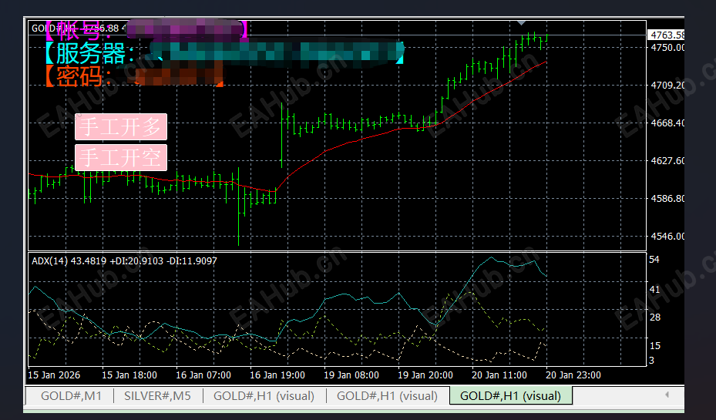Image resolution: width=716 pixels, height=420 pixels.
Task: Click the chart tabs scroll arrow
Action: coord(667,395)
